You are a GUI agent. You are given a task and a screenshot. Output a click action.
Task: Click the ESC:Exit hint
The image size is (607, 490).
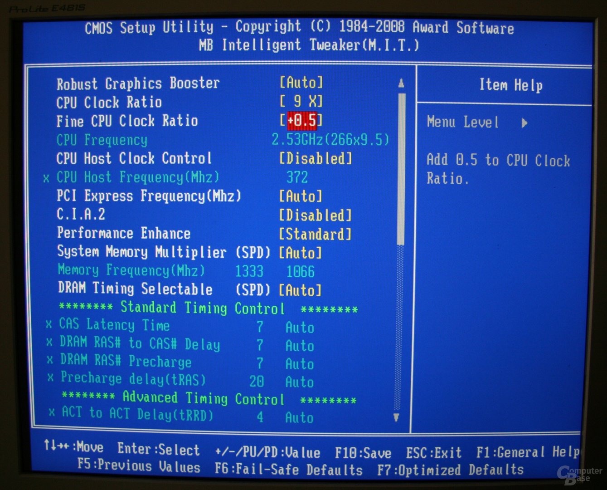point(434,453)
